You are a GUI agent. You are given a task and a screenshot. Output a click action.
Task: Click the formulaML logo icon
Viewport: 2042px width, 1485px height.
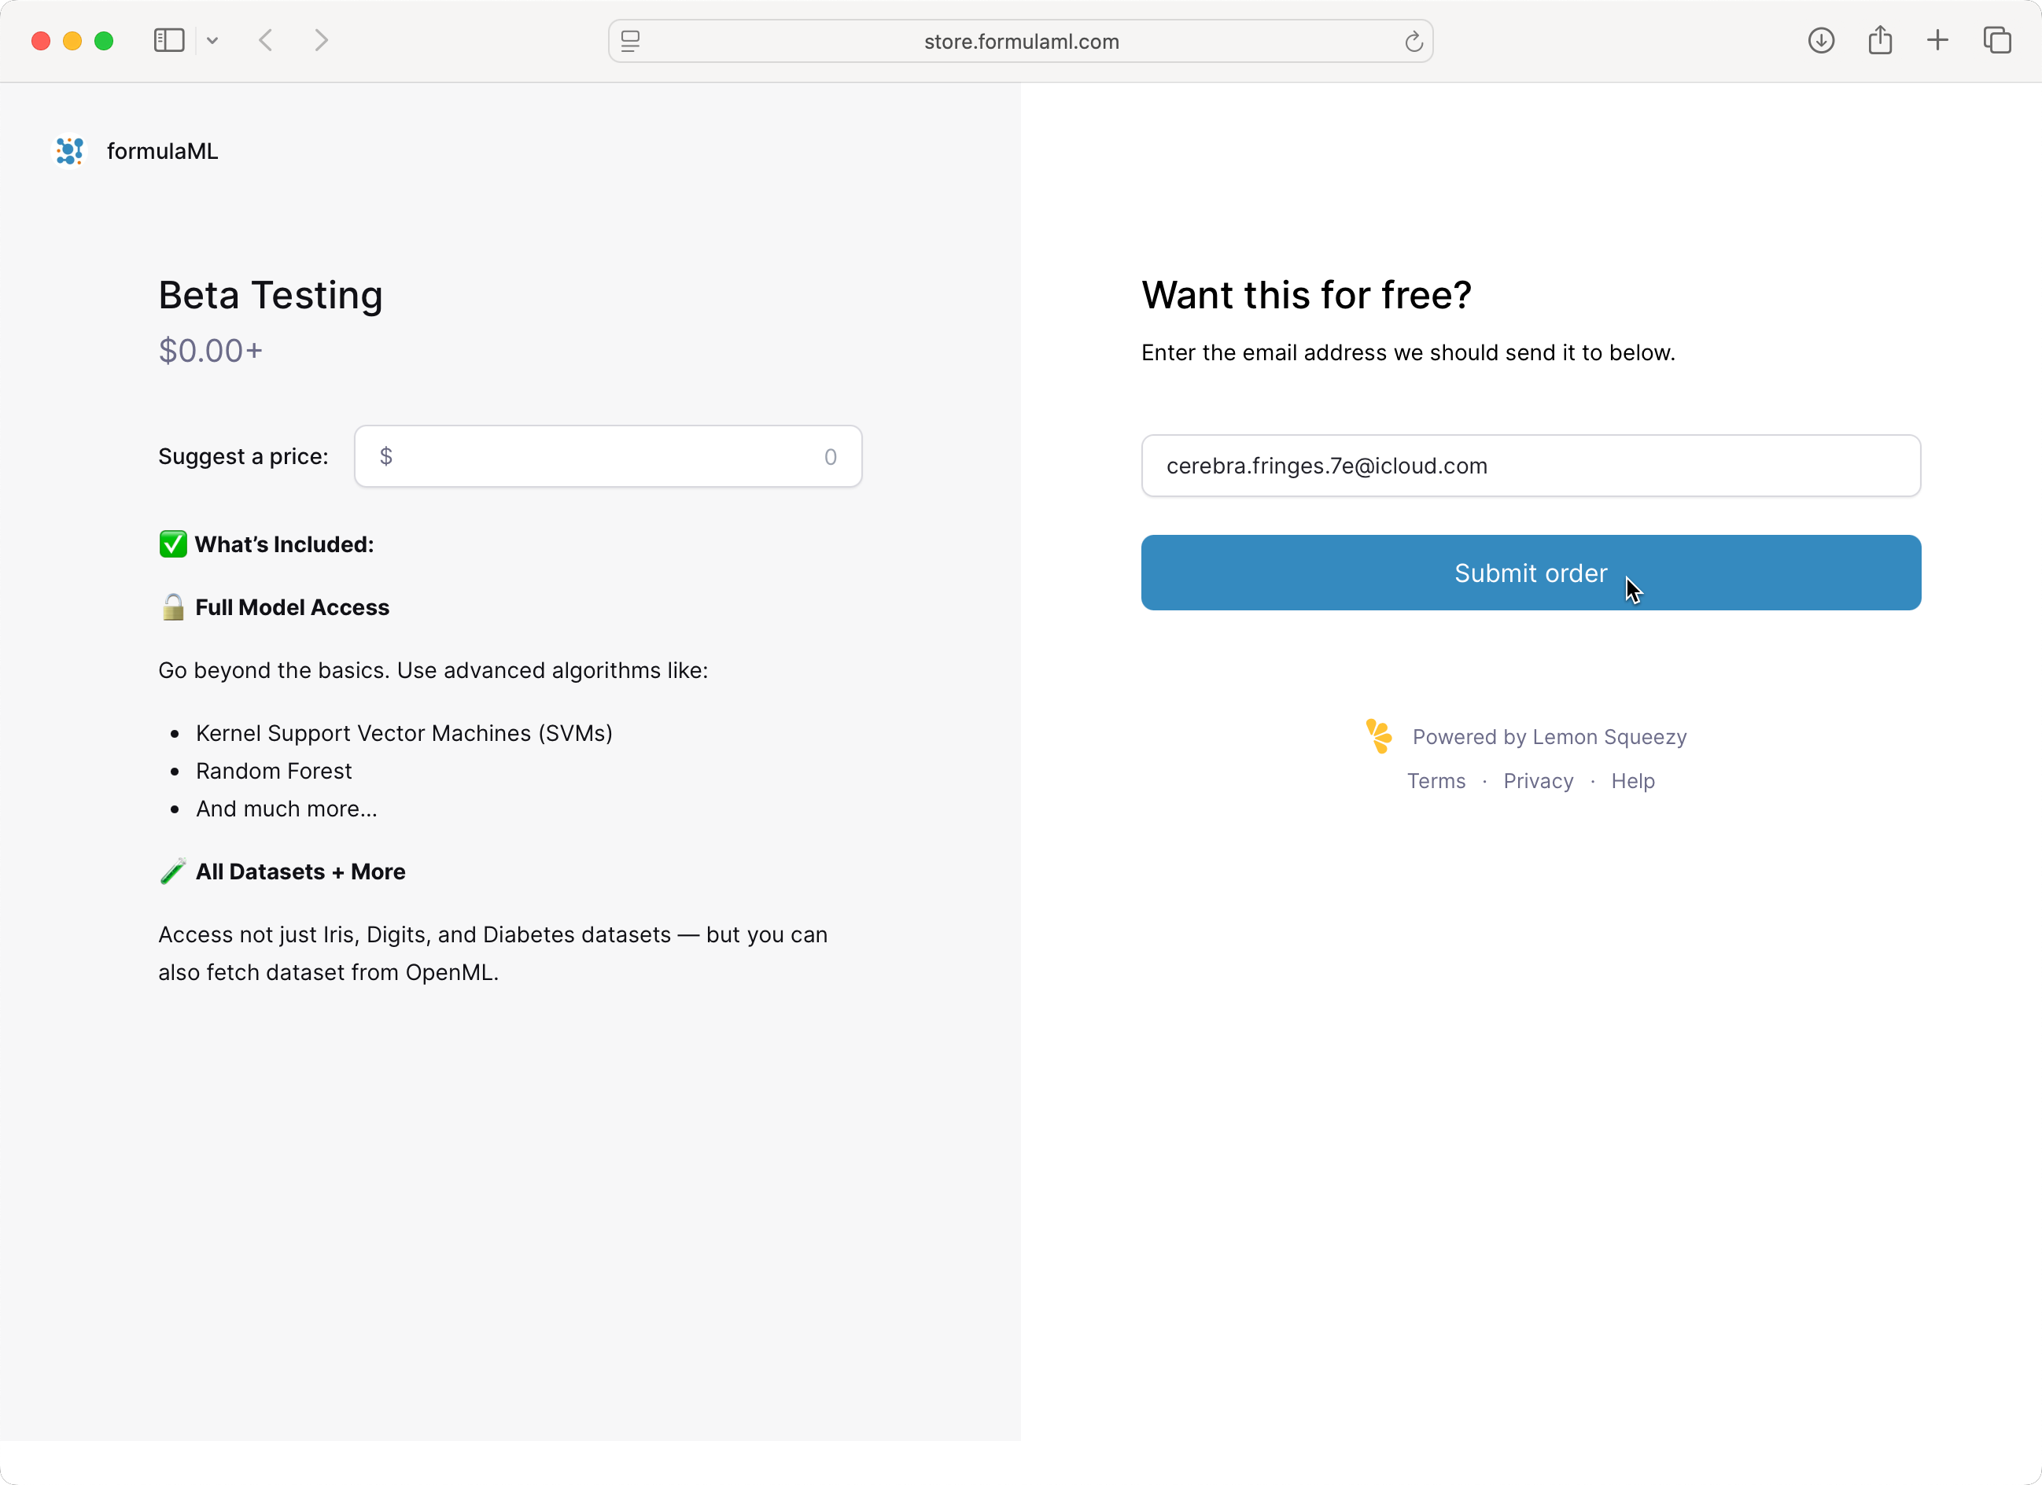click(x=69, y=150)
